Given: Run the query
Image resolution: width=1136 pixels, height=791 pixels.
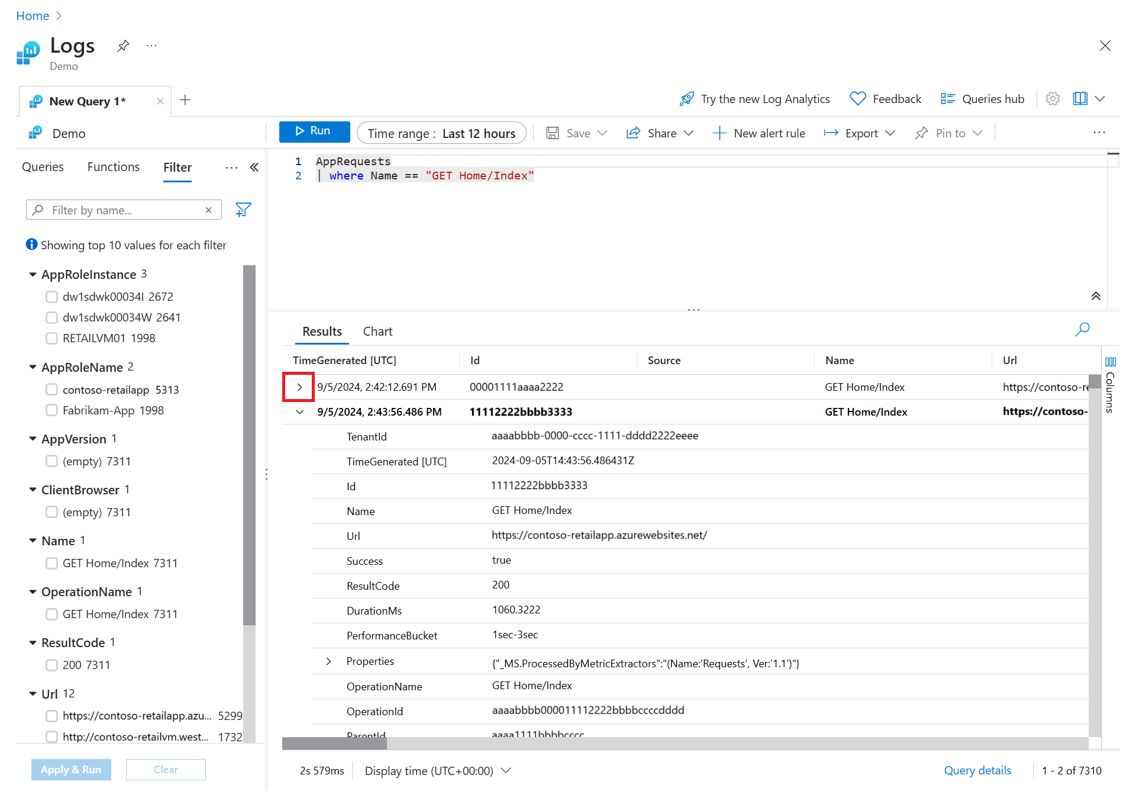Looking at the screenshot, I should click(x=314, y=131).
